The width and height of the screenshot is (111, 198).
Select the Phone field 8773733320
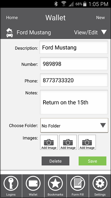[x=74, y=80]
